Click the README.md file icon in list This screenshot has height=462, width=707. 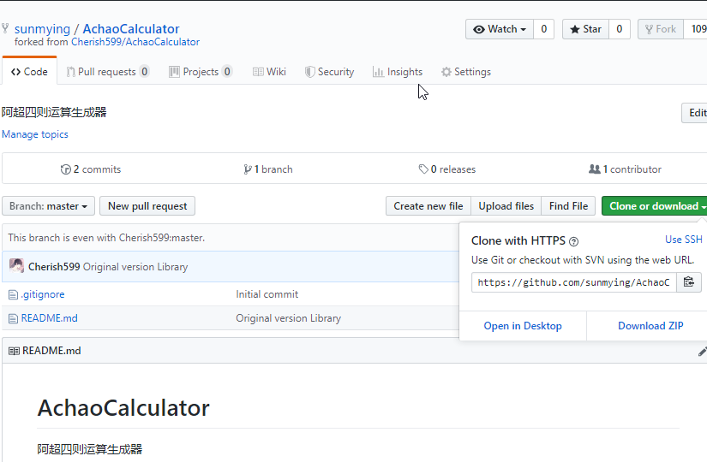[x=13, y=318]
